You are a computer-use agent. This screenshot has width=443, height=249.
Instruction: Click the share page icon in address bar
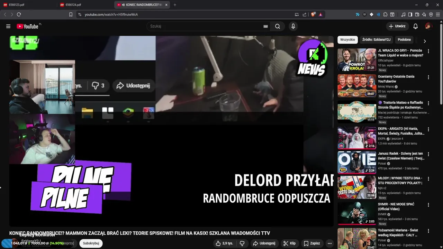(x=305, y=15)
